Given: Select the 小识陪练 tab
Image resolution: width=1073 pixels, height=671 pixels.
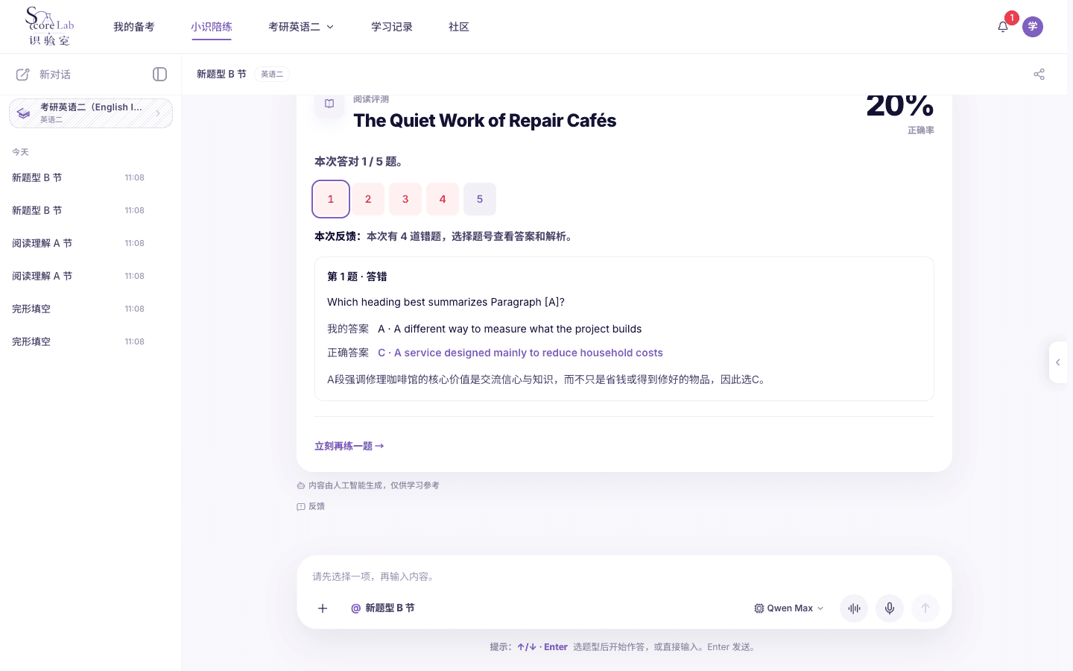Looking at the screenshot, I should (212, 27).
